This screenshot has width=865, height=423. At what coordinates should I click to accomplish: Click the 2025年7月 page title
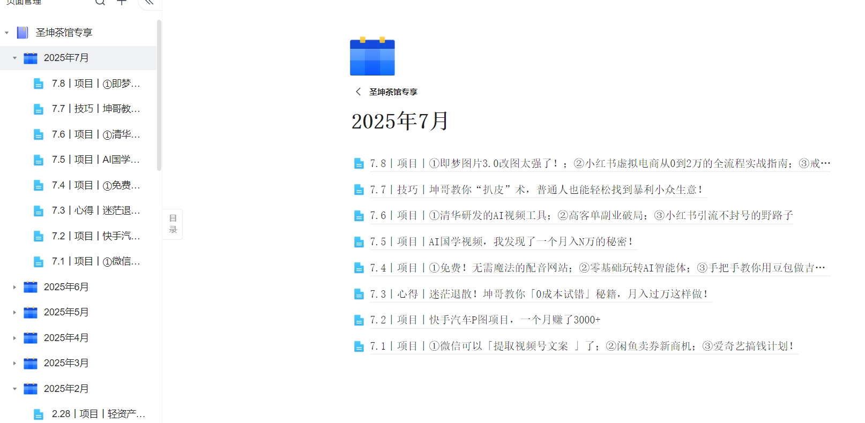[400, 121]
